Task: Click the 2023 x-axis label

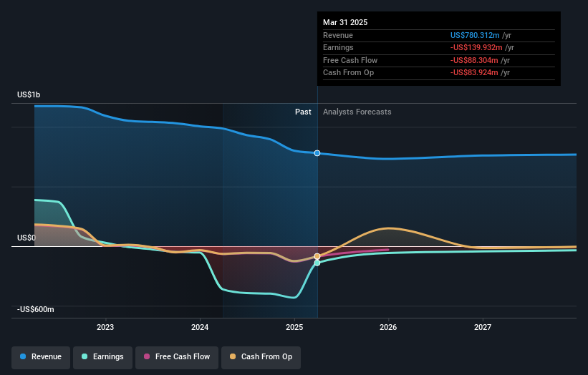Action: [105, 327]
